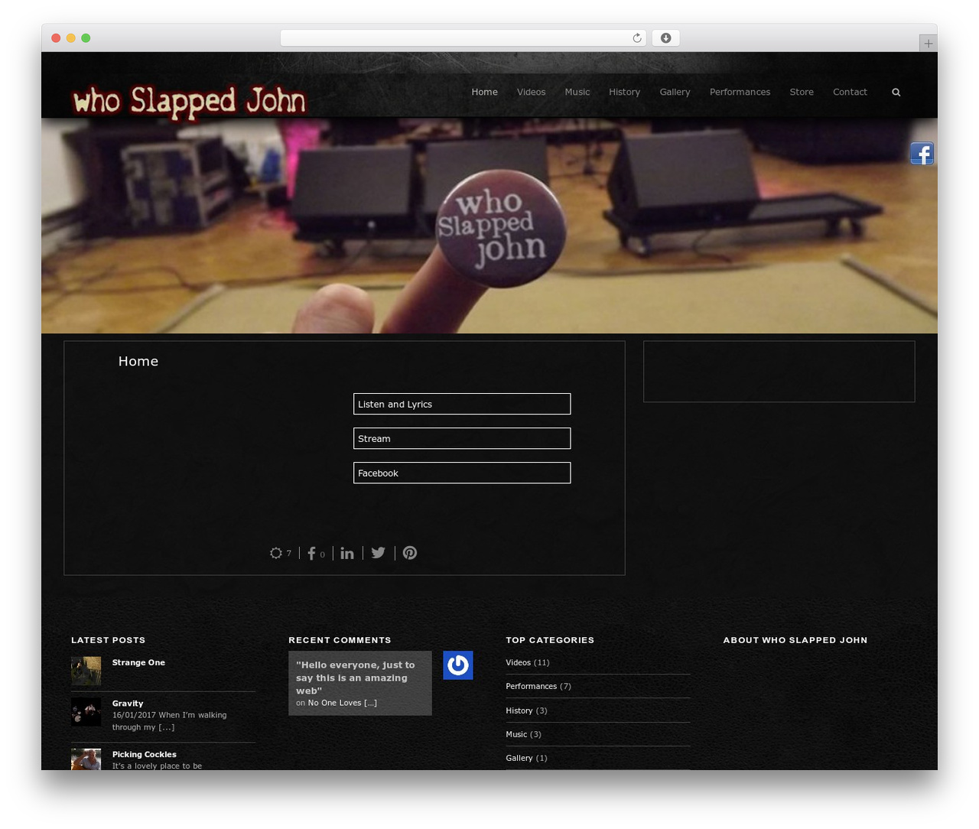Reload the page in the browser address bar
This screenshot has width=979, height=829.
[x=636, y=38]
